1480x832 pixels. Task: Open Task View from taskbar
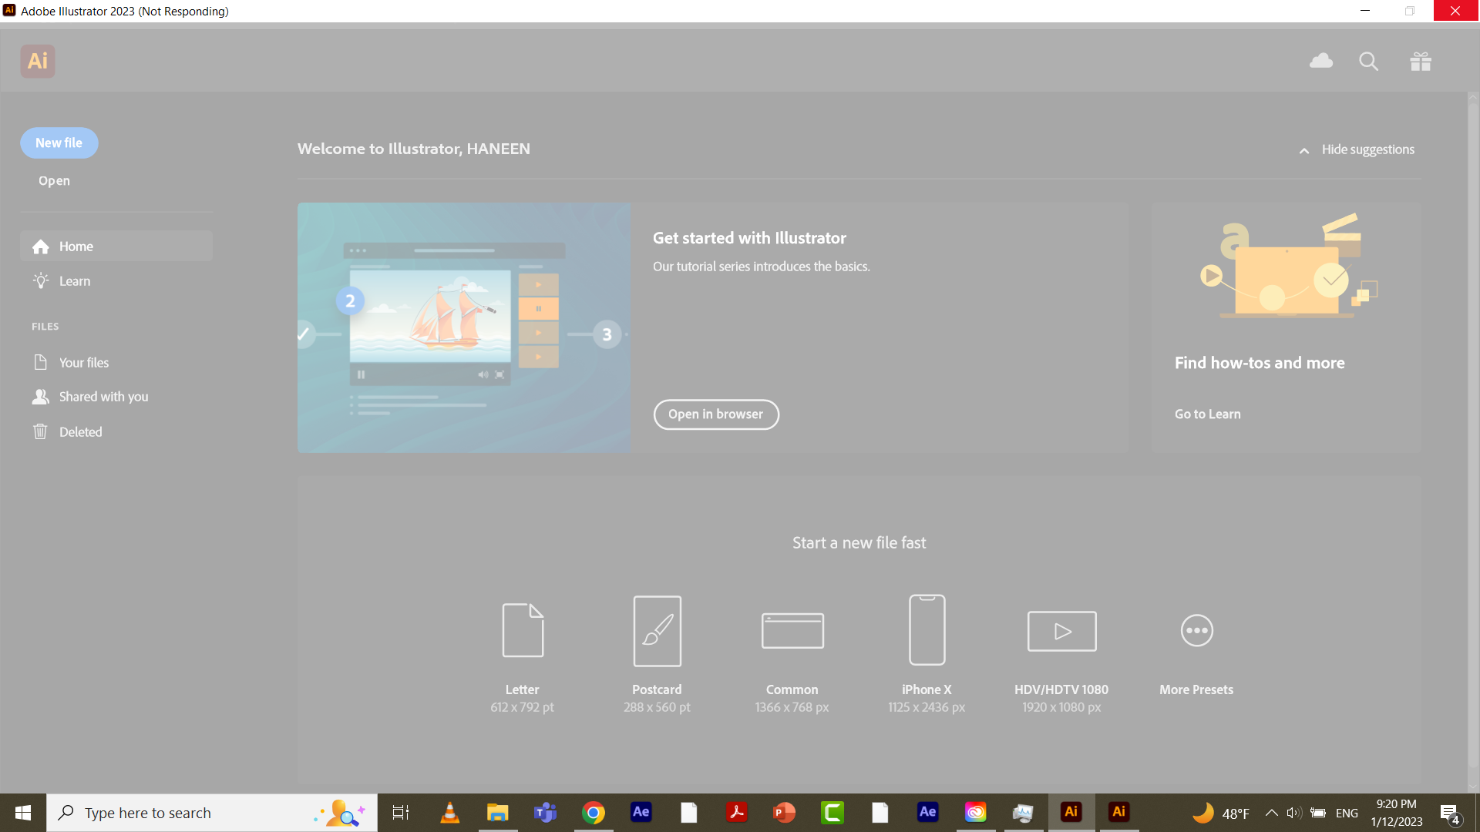coord(401,813)
